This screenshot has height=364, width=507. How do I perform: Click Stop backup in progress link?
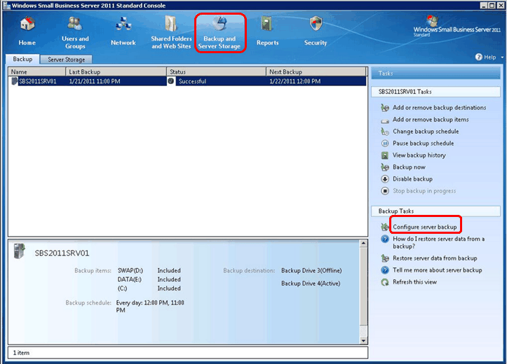[424, 191]
